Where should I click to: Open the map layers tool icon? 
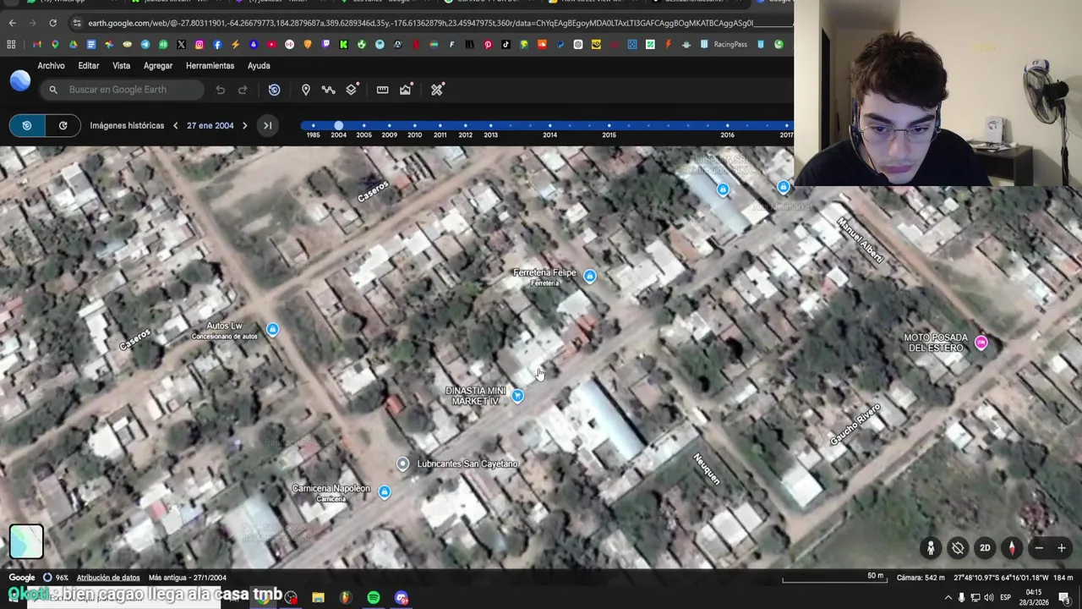click(x=352, y=89)
